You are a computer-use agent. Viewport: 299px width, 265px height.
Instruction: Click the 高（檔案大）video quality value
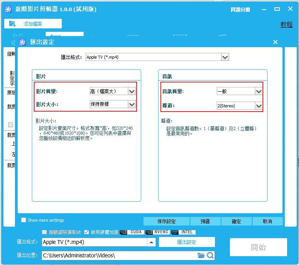(109, 91)
